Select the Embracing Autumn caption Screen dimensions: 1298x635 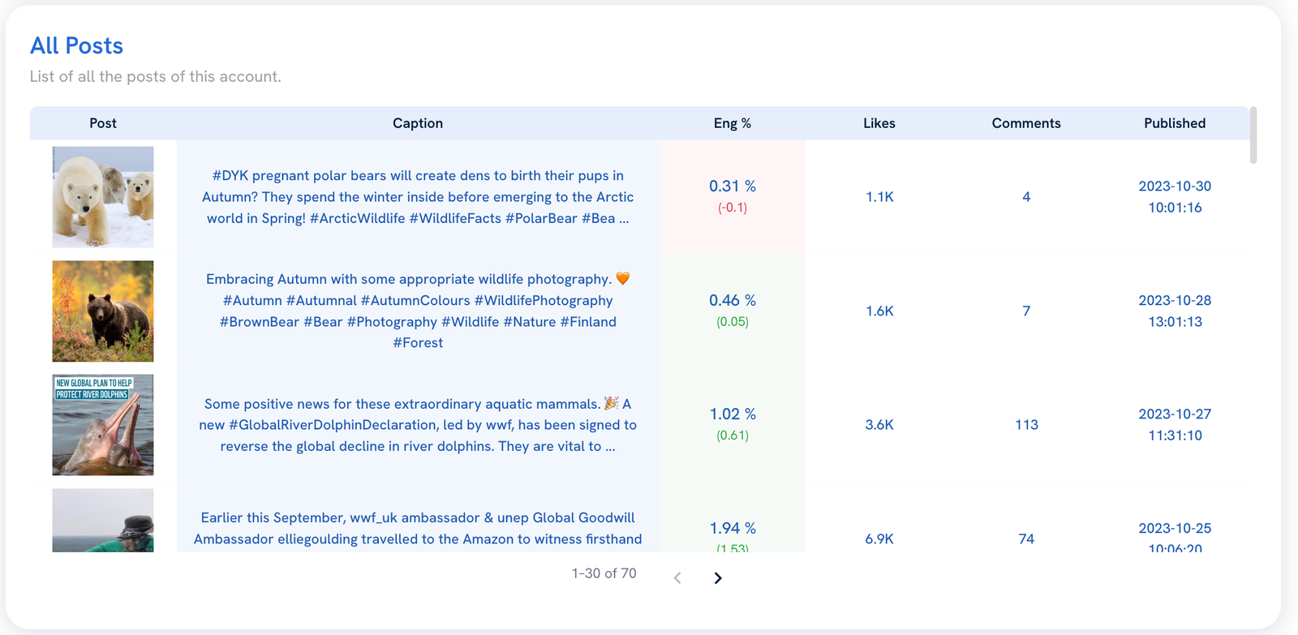[x=418, y=311]
